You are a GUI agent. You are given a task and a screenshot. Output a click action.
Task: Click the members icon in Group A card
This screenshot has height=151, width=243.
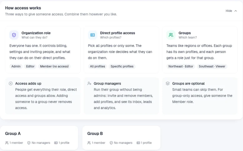point(7,143)
